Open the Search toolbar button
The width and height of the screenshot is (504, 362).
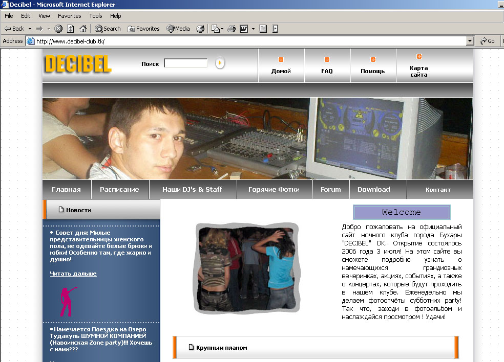pos(108,29)
